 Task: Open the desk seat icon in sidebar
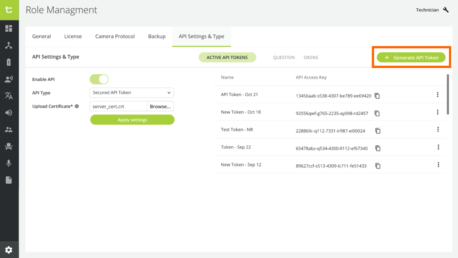[x=9, y=147]
